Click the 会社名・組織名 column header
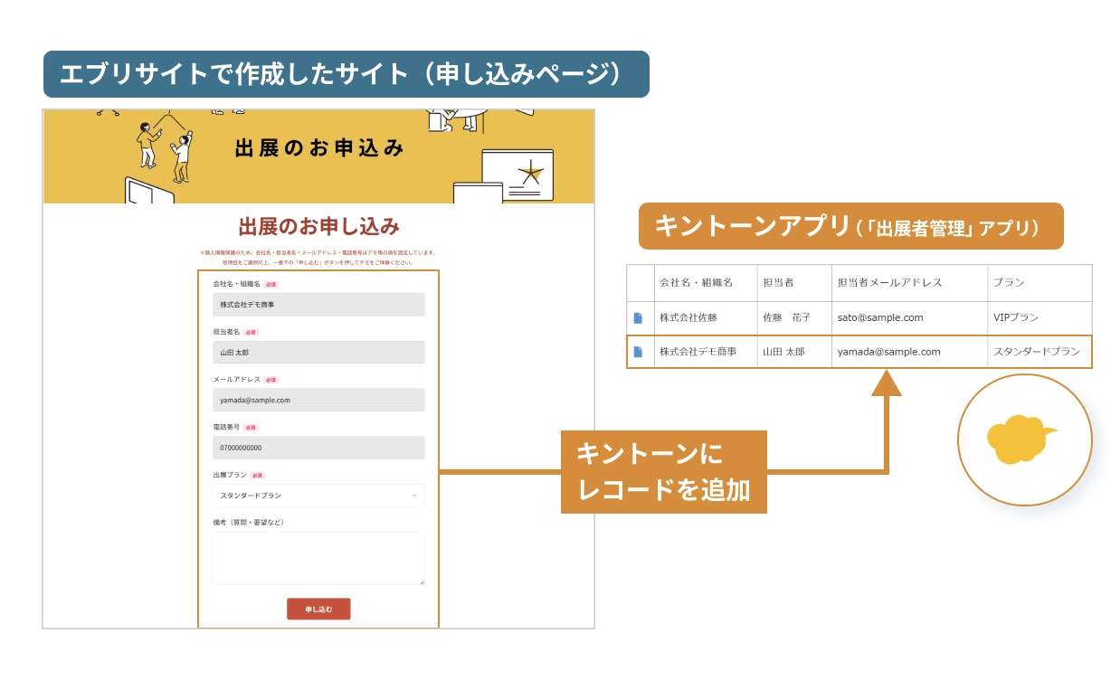The image size is (1111, 680). 706,283
